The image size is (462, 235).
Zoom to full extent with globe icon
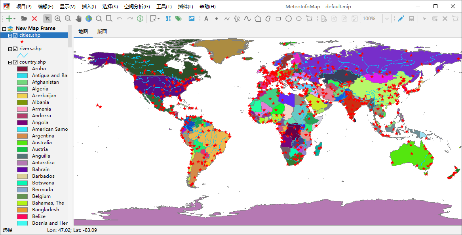(89, 19)
